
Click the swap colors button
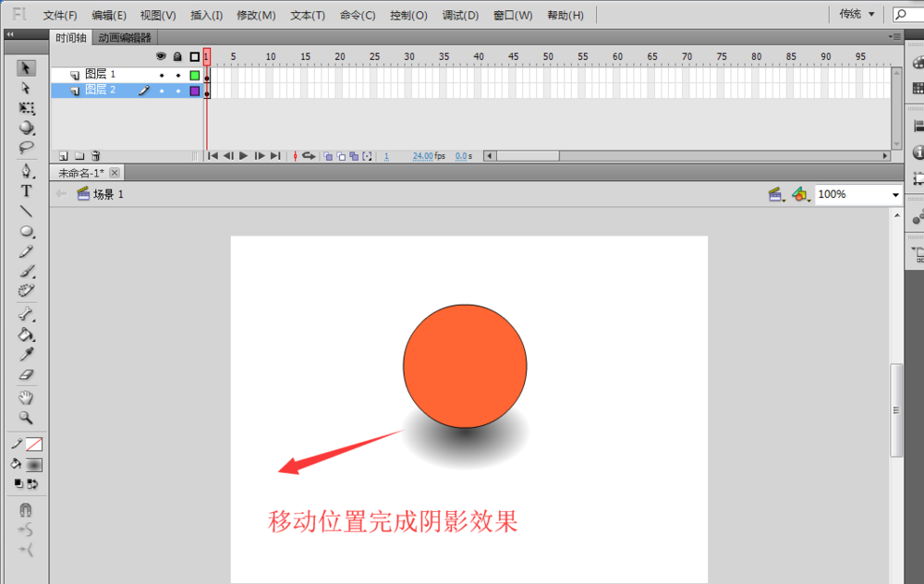tap(32, 484)
